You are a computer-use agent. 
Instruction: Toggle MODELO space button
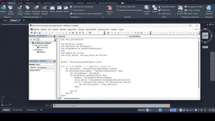pyautogui.click(x=141, y=110)
